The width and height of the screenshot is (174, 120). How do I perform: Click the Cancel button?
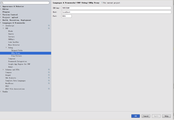click(x=146, y=116)
